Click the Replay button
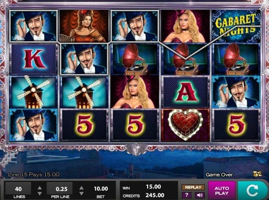Viewport: 269px width, 200px height. pos(193,187)
